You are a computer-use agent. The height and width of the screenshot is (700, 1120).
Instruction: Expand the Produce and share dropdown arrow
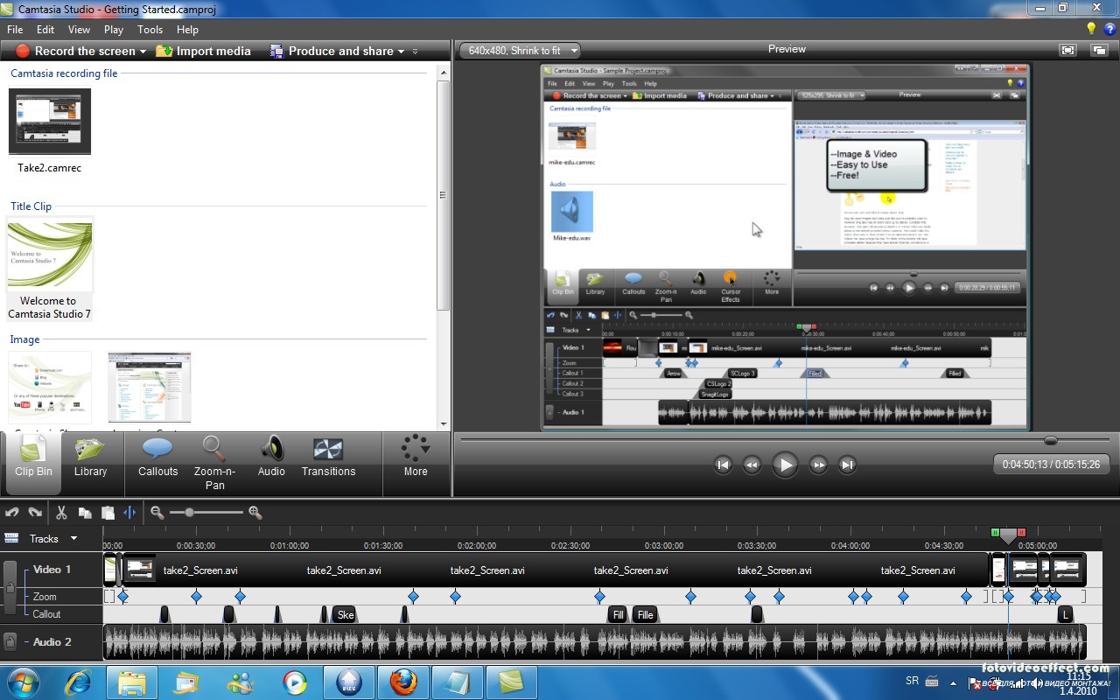(401, 52)
